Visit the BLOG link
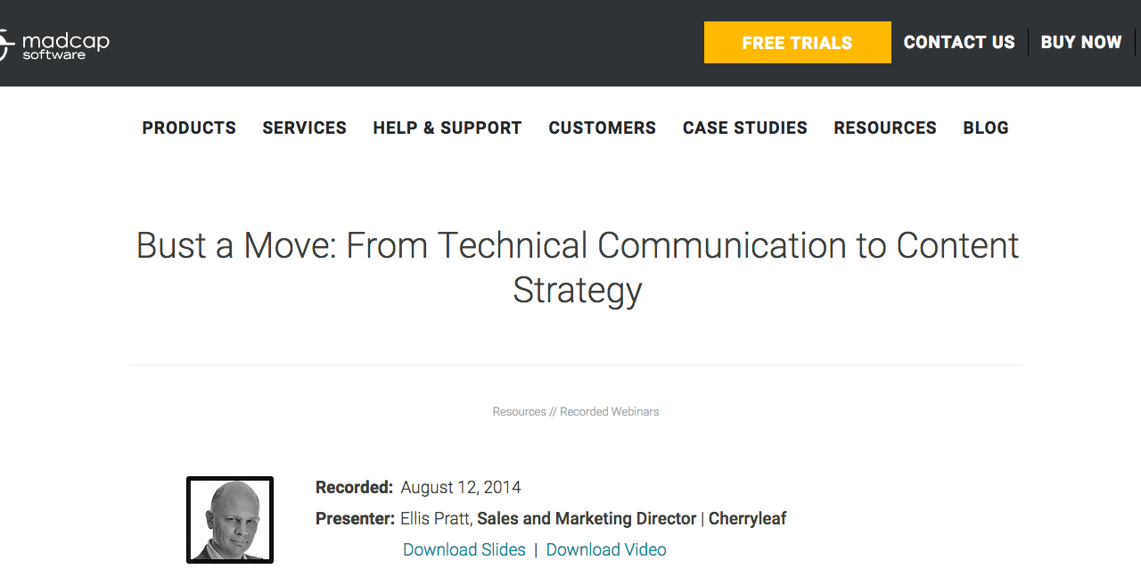This screenshot has width=1141, height=569. pyautogui.click(x=986, y=128)
